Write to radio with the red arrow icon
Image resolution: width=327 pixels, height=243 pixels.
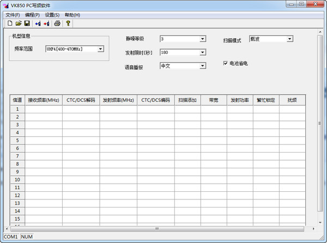pos(46,23)
